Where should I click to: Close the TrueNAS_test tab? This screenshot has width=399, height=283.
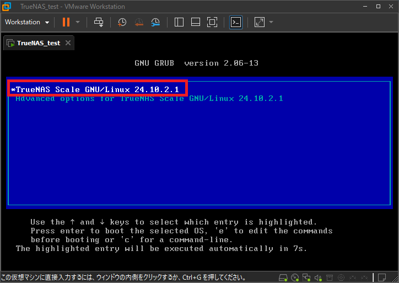point(68,43)
